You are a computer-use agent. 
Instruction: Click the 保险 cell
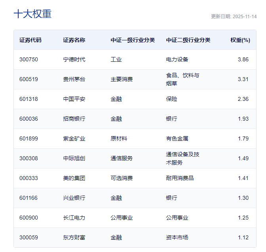[x=171, y=99]
